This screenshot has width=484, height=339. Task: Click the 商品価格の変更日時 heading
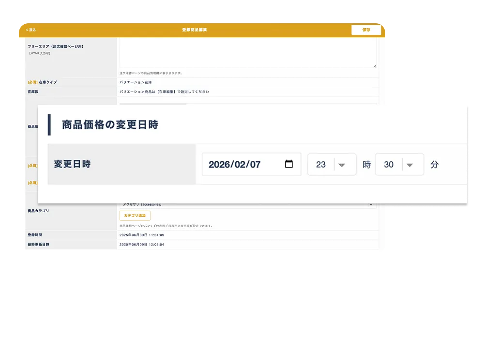coord(110,125)
